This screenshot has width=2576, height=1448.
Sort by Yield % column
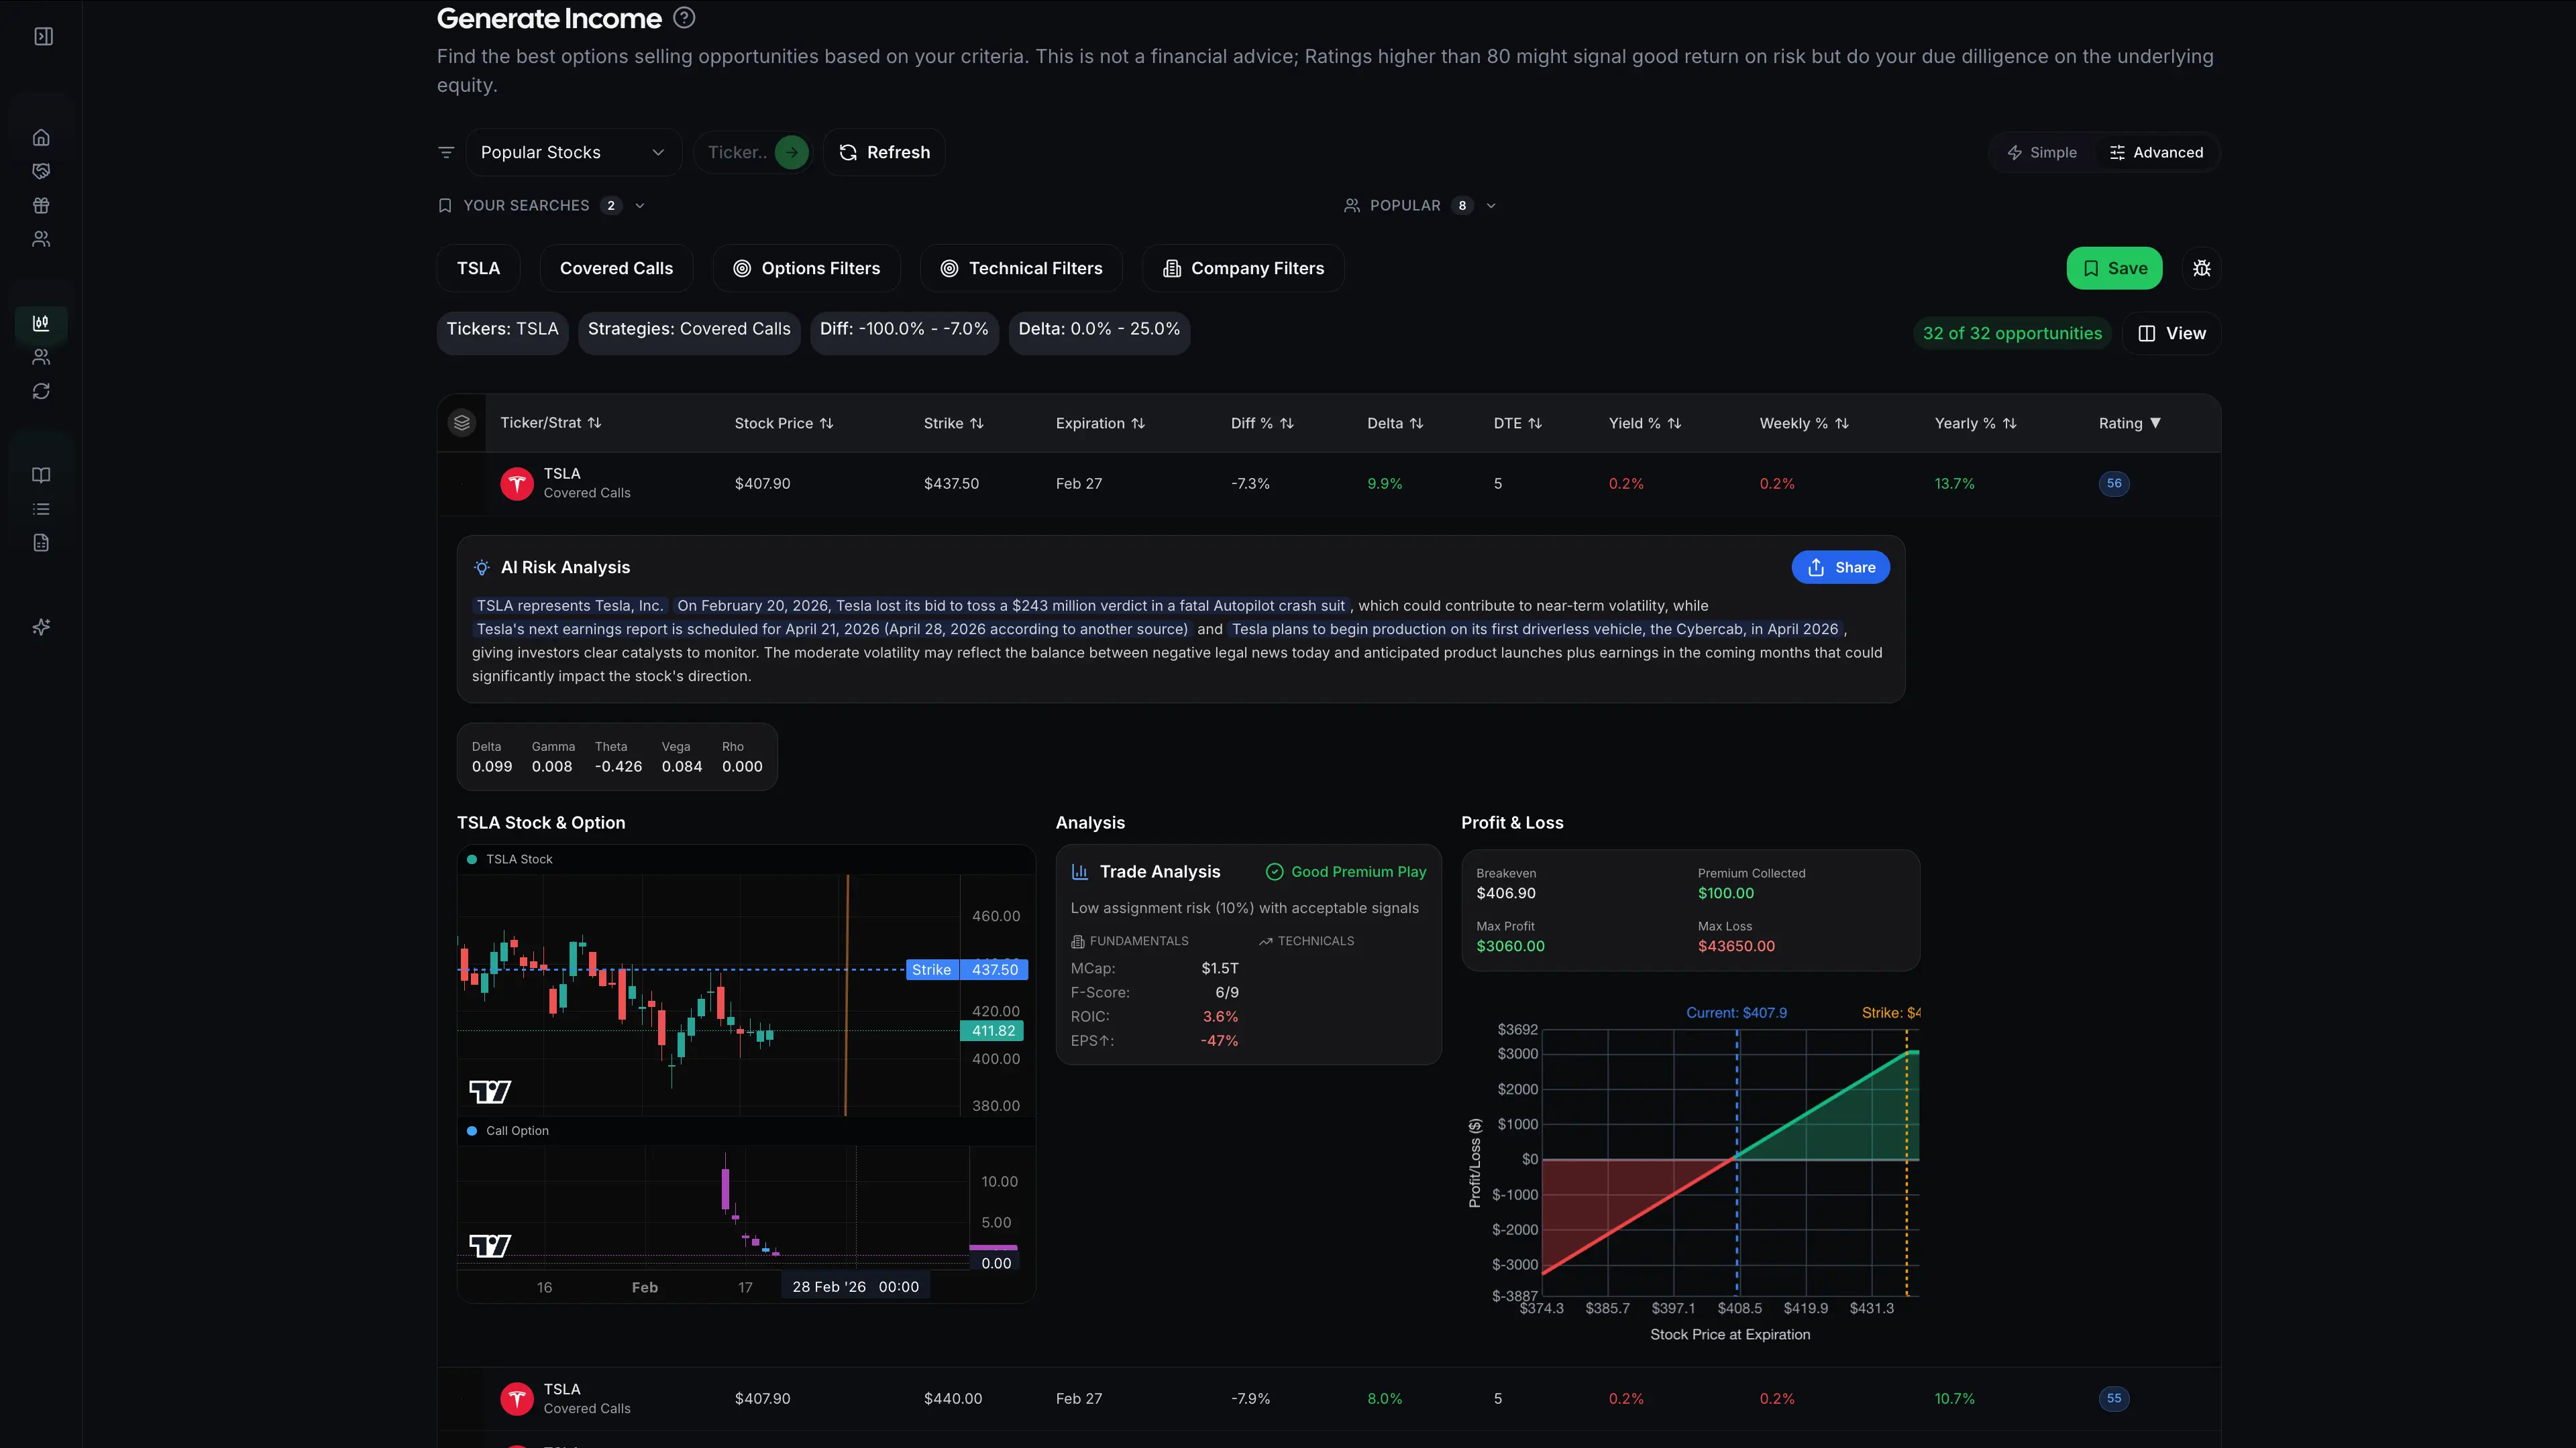(1645, 424)
